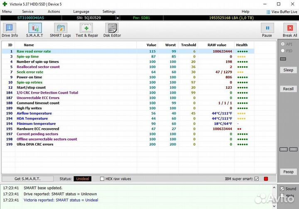
Task: Click the red indicator square beside IBM super smart
Action: point(266,179)
